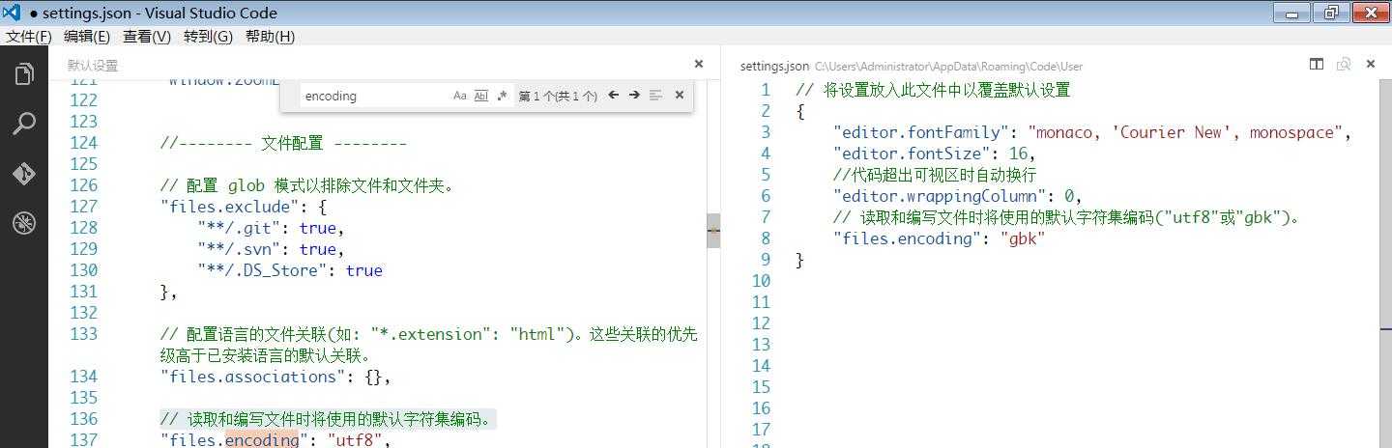Go to previous match arrow
The width and height of the screenshot is (1392, 448).
613,96
